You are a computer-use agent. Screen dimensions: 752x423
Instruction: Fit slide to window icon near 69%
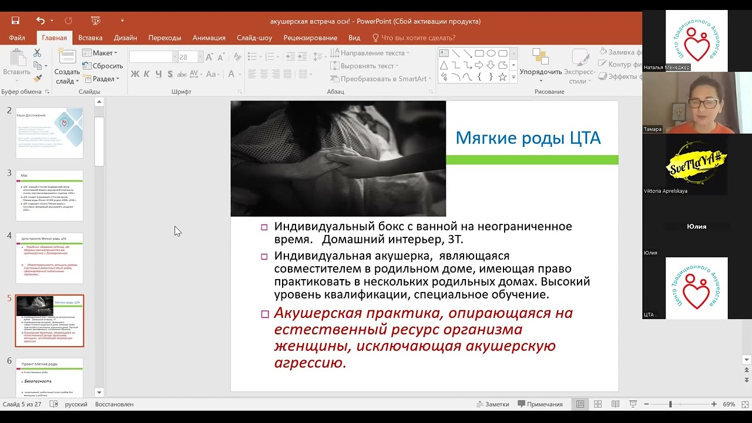click(744, 404)
